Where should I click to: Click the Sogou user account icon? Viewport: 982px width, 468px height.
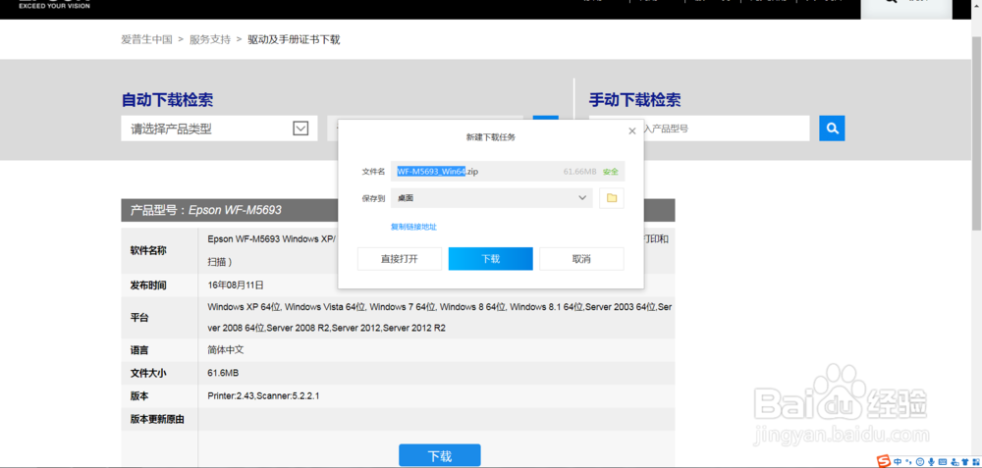pyautogui.click(x=955, y=462)
